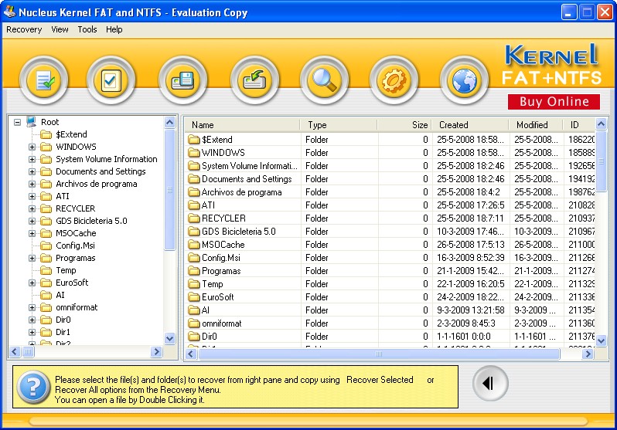The width and height of the screenshot is (617, 430).
Task: Select the Dir0 row in file list
Action: (390, 337)
